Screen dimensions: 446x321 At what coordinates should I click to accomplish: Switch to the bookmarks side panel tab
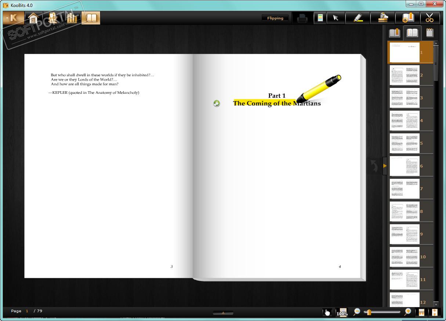click(x=395, y=33)
